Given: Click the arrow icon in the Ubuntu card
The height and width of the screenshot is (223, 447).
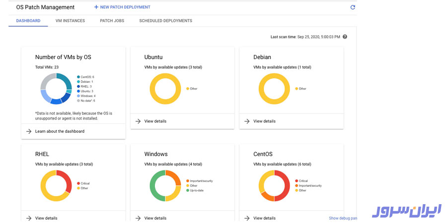Looking at the screenshot, I should click(x=138, y=121).
